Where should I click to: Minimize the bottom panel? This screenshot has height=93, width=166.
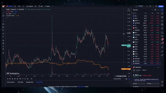coord(126,82)
